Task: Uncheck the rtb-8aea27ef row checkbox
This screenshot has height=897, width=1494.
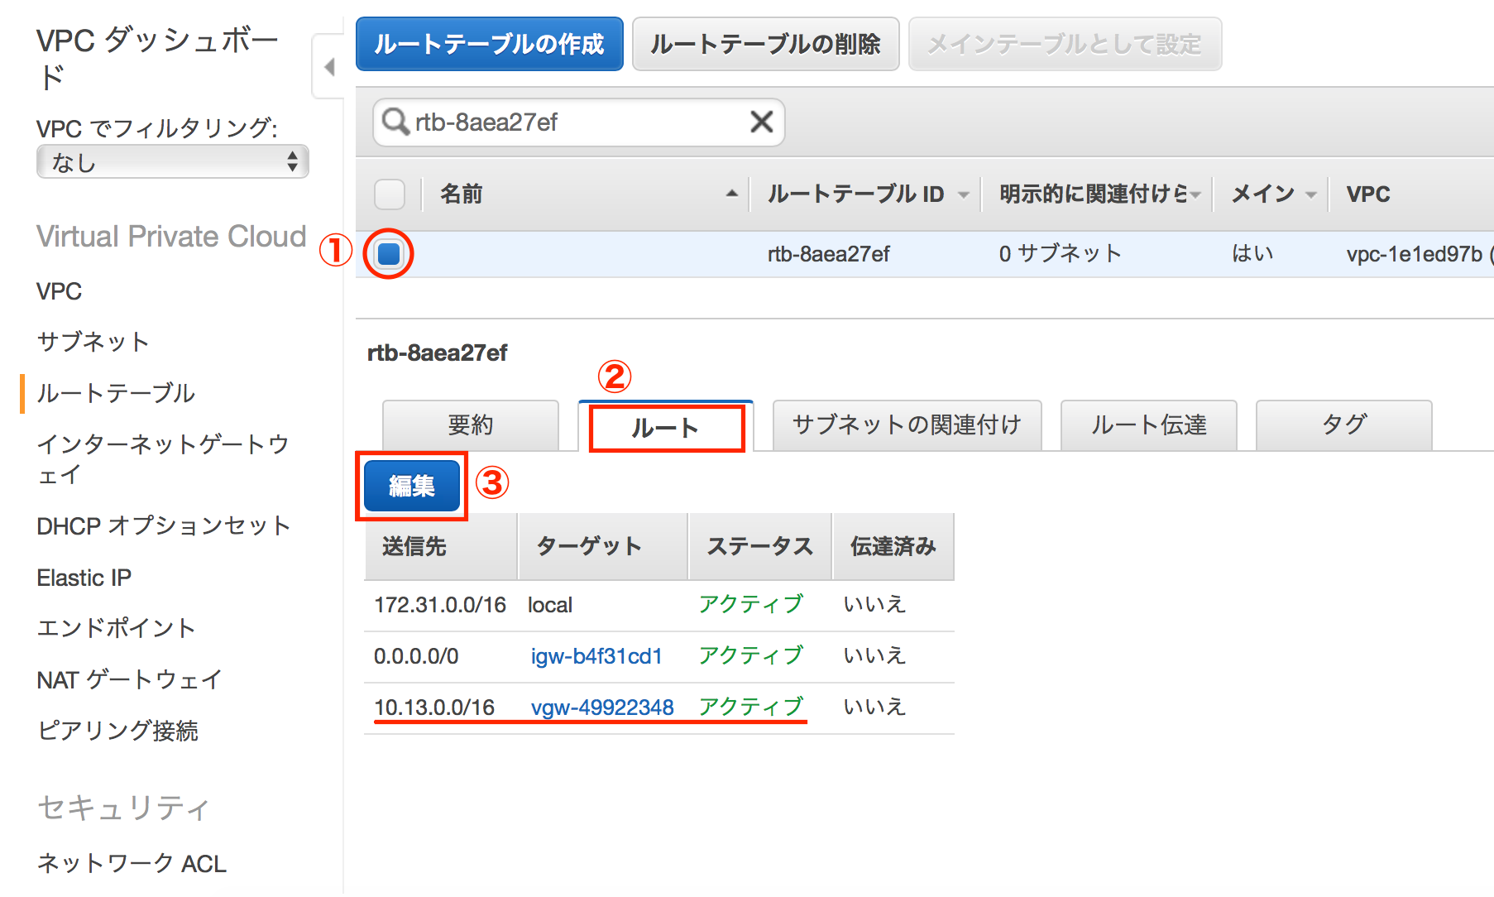Action: point(389,254)
